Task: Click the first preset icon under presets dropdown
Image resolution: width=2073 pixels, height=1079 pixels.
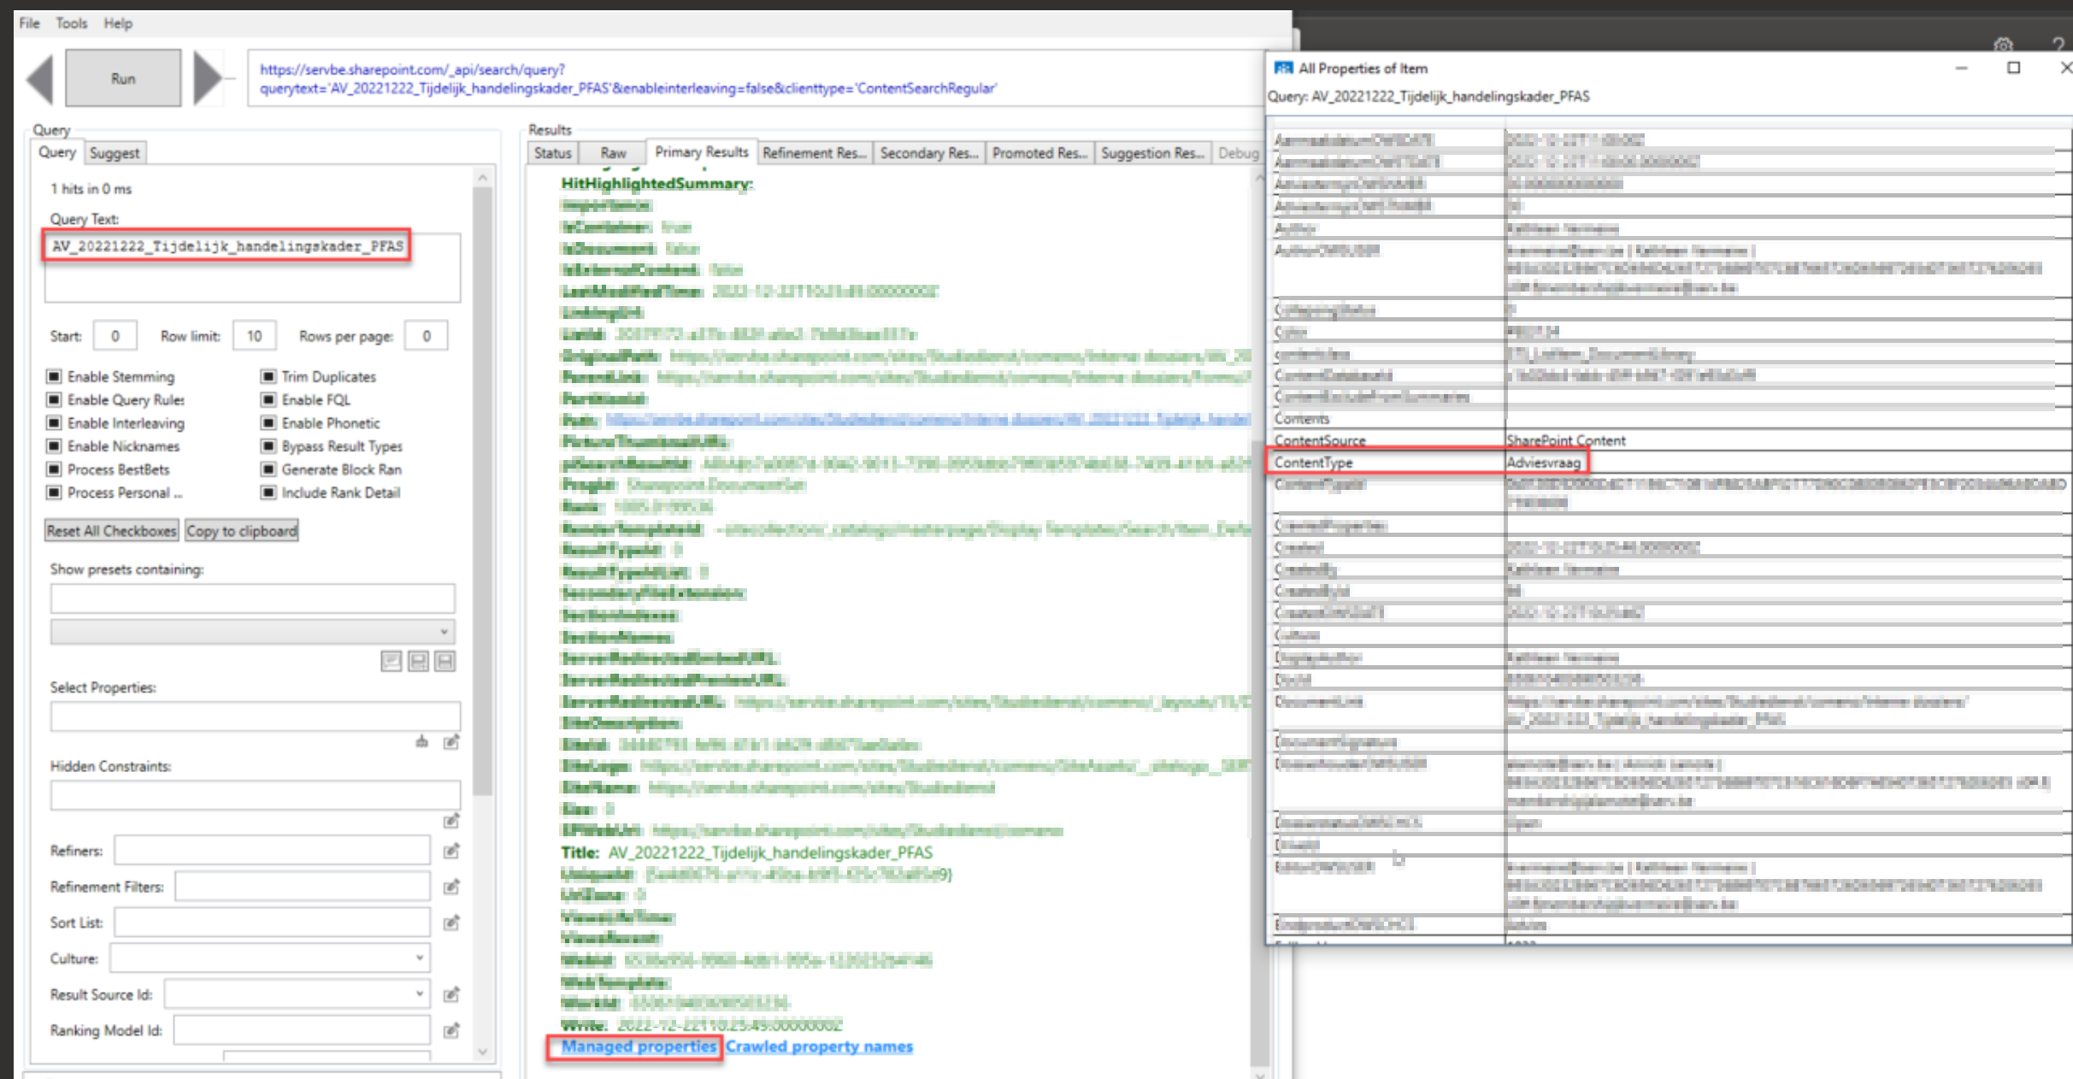Action: pos(392,661)
